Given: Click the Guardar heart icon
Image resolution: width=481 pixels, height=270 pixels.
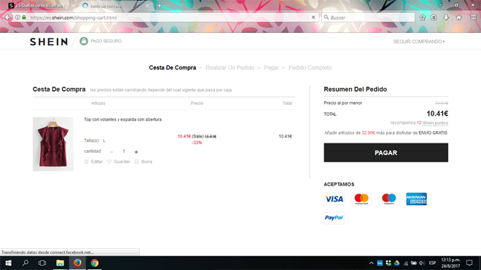Looking at the screenshot, I should (x=109, y=162).
